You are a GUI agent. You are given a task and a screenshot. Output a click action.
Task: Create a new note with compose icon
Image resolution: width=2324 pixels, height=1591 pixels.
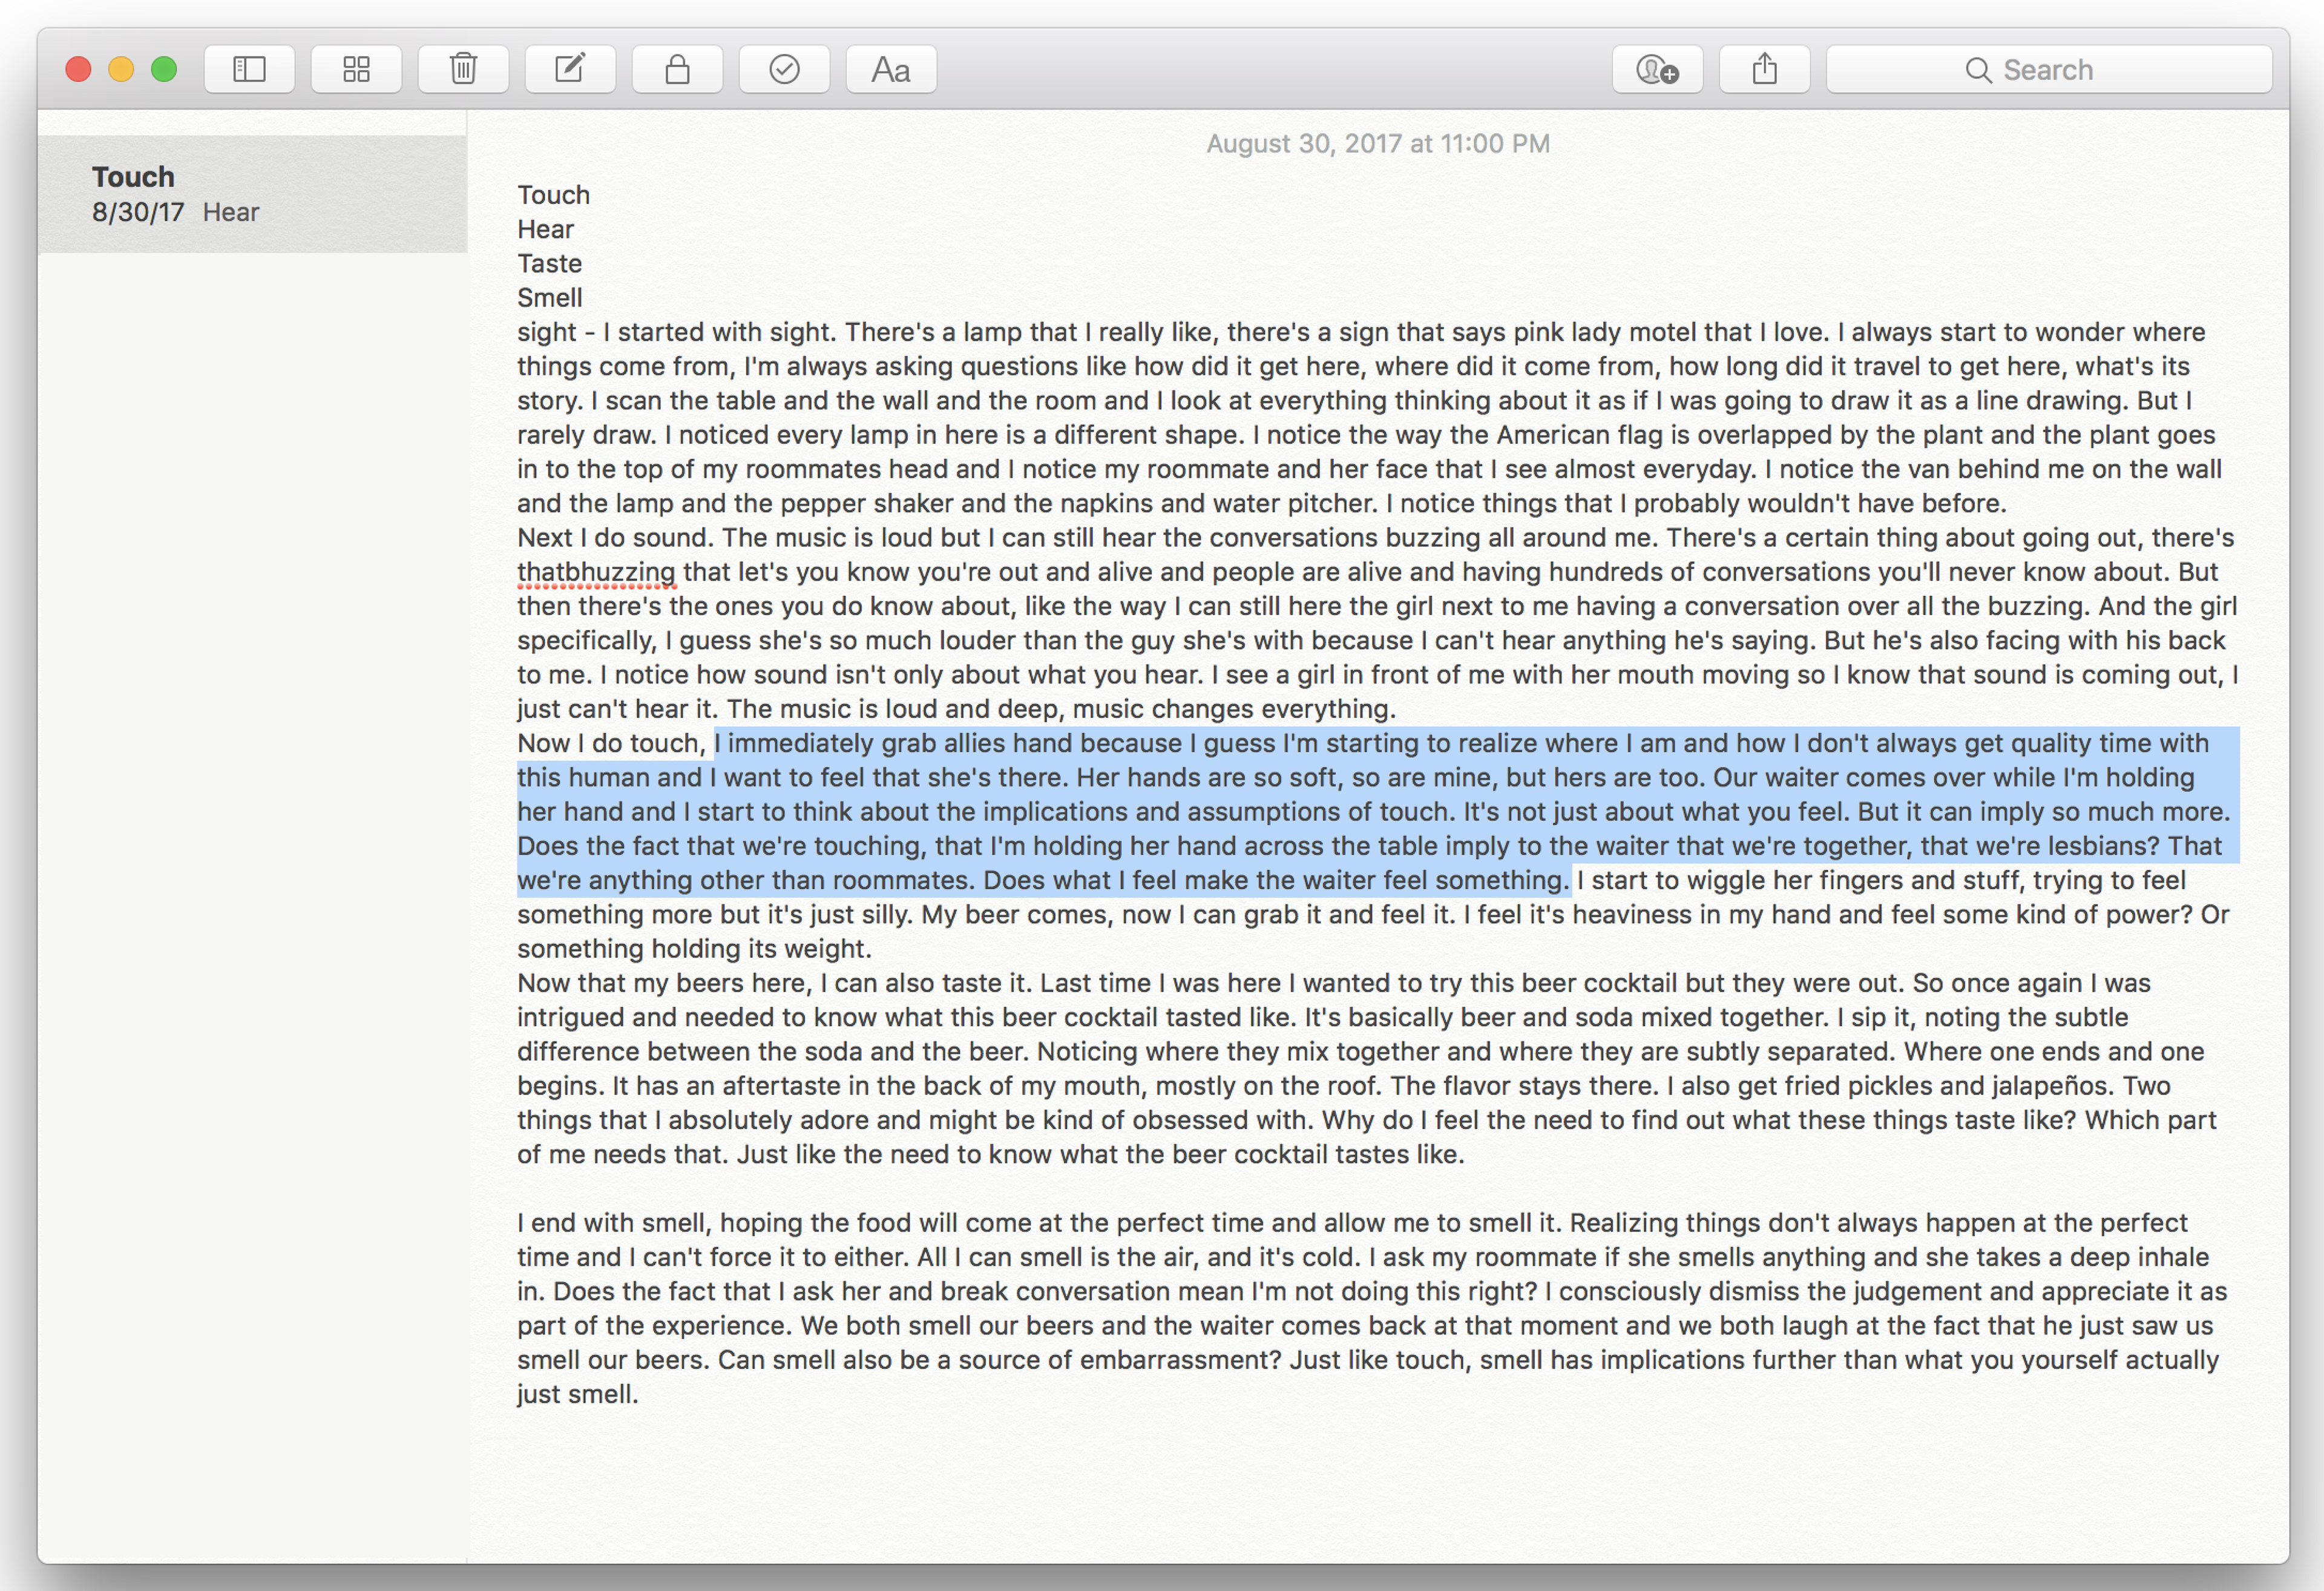click(570, 69)
